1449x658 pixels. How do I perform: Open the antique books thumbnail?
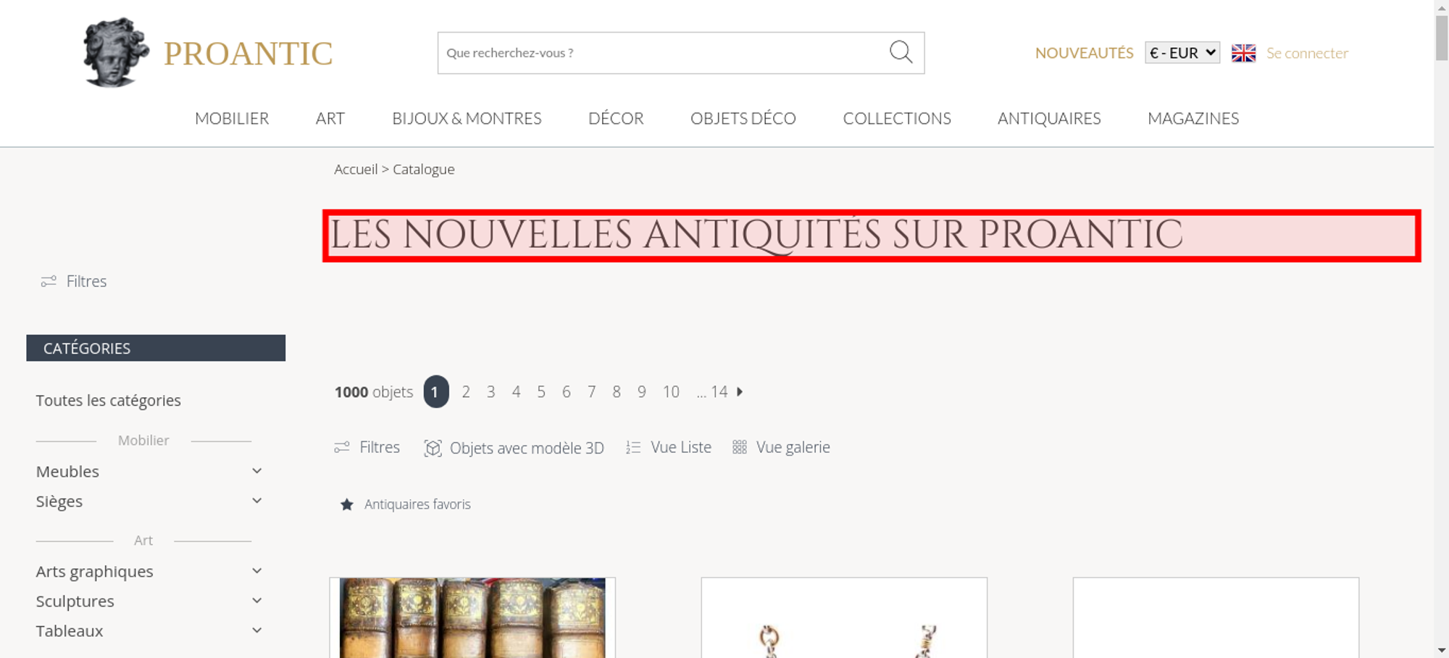click(x=472, y=617)
